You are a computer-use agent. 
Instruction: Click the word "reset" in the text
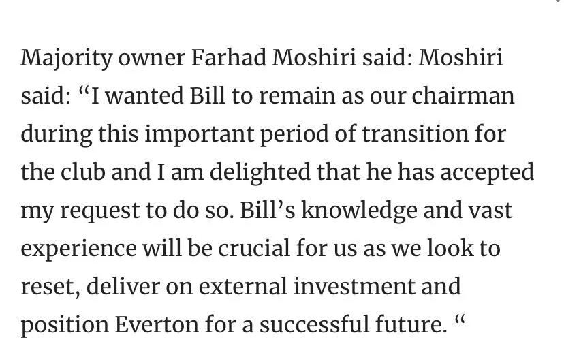pyautogui.click(x=52, y=286)
